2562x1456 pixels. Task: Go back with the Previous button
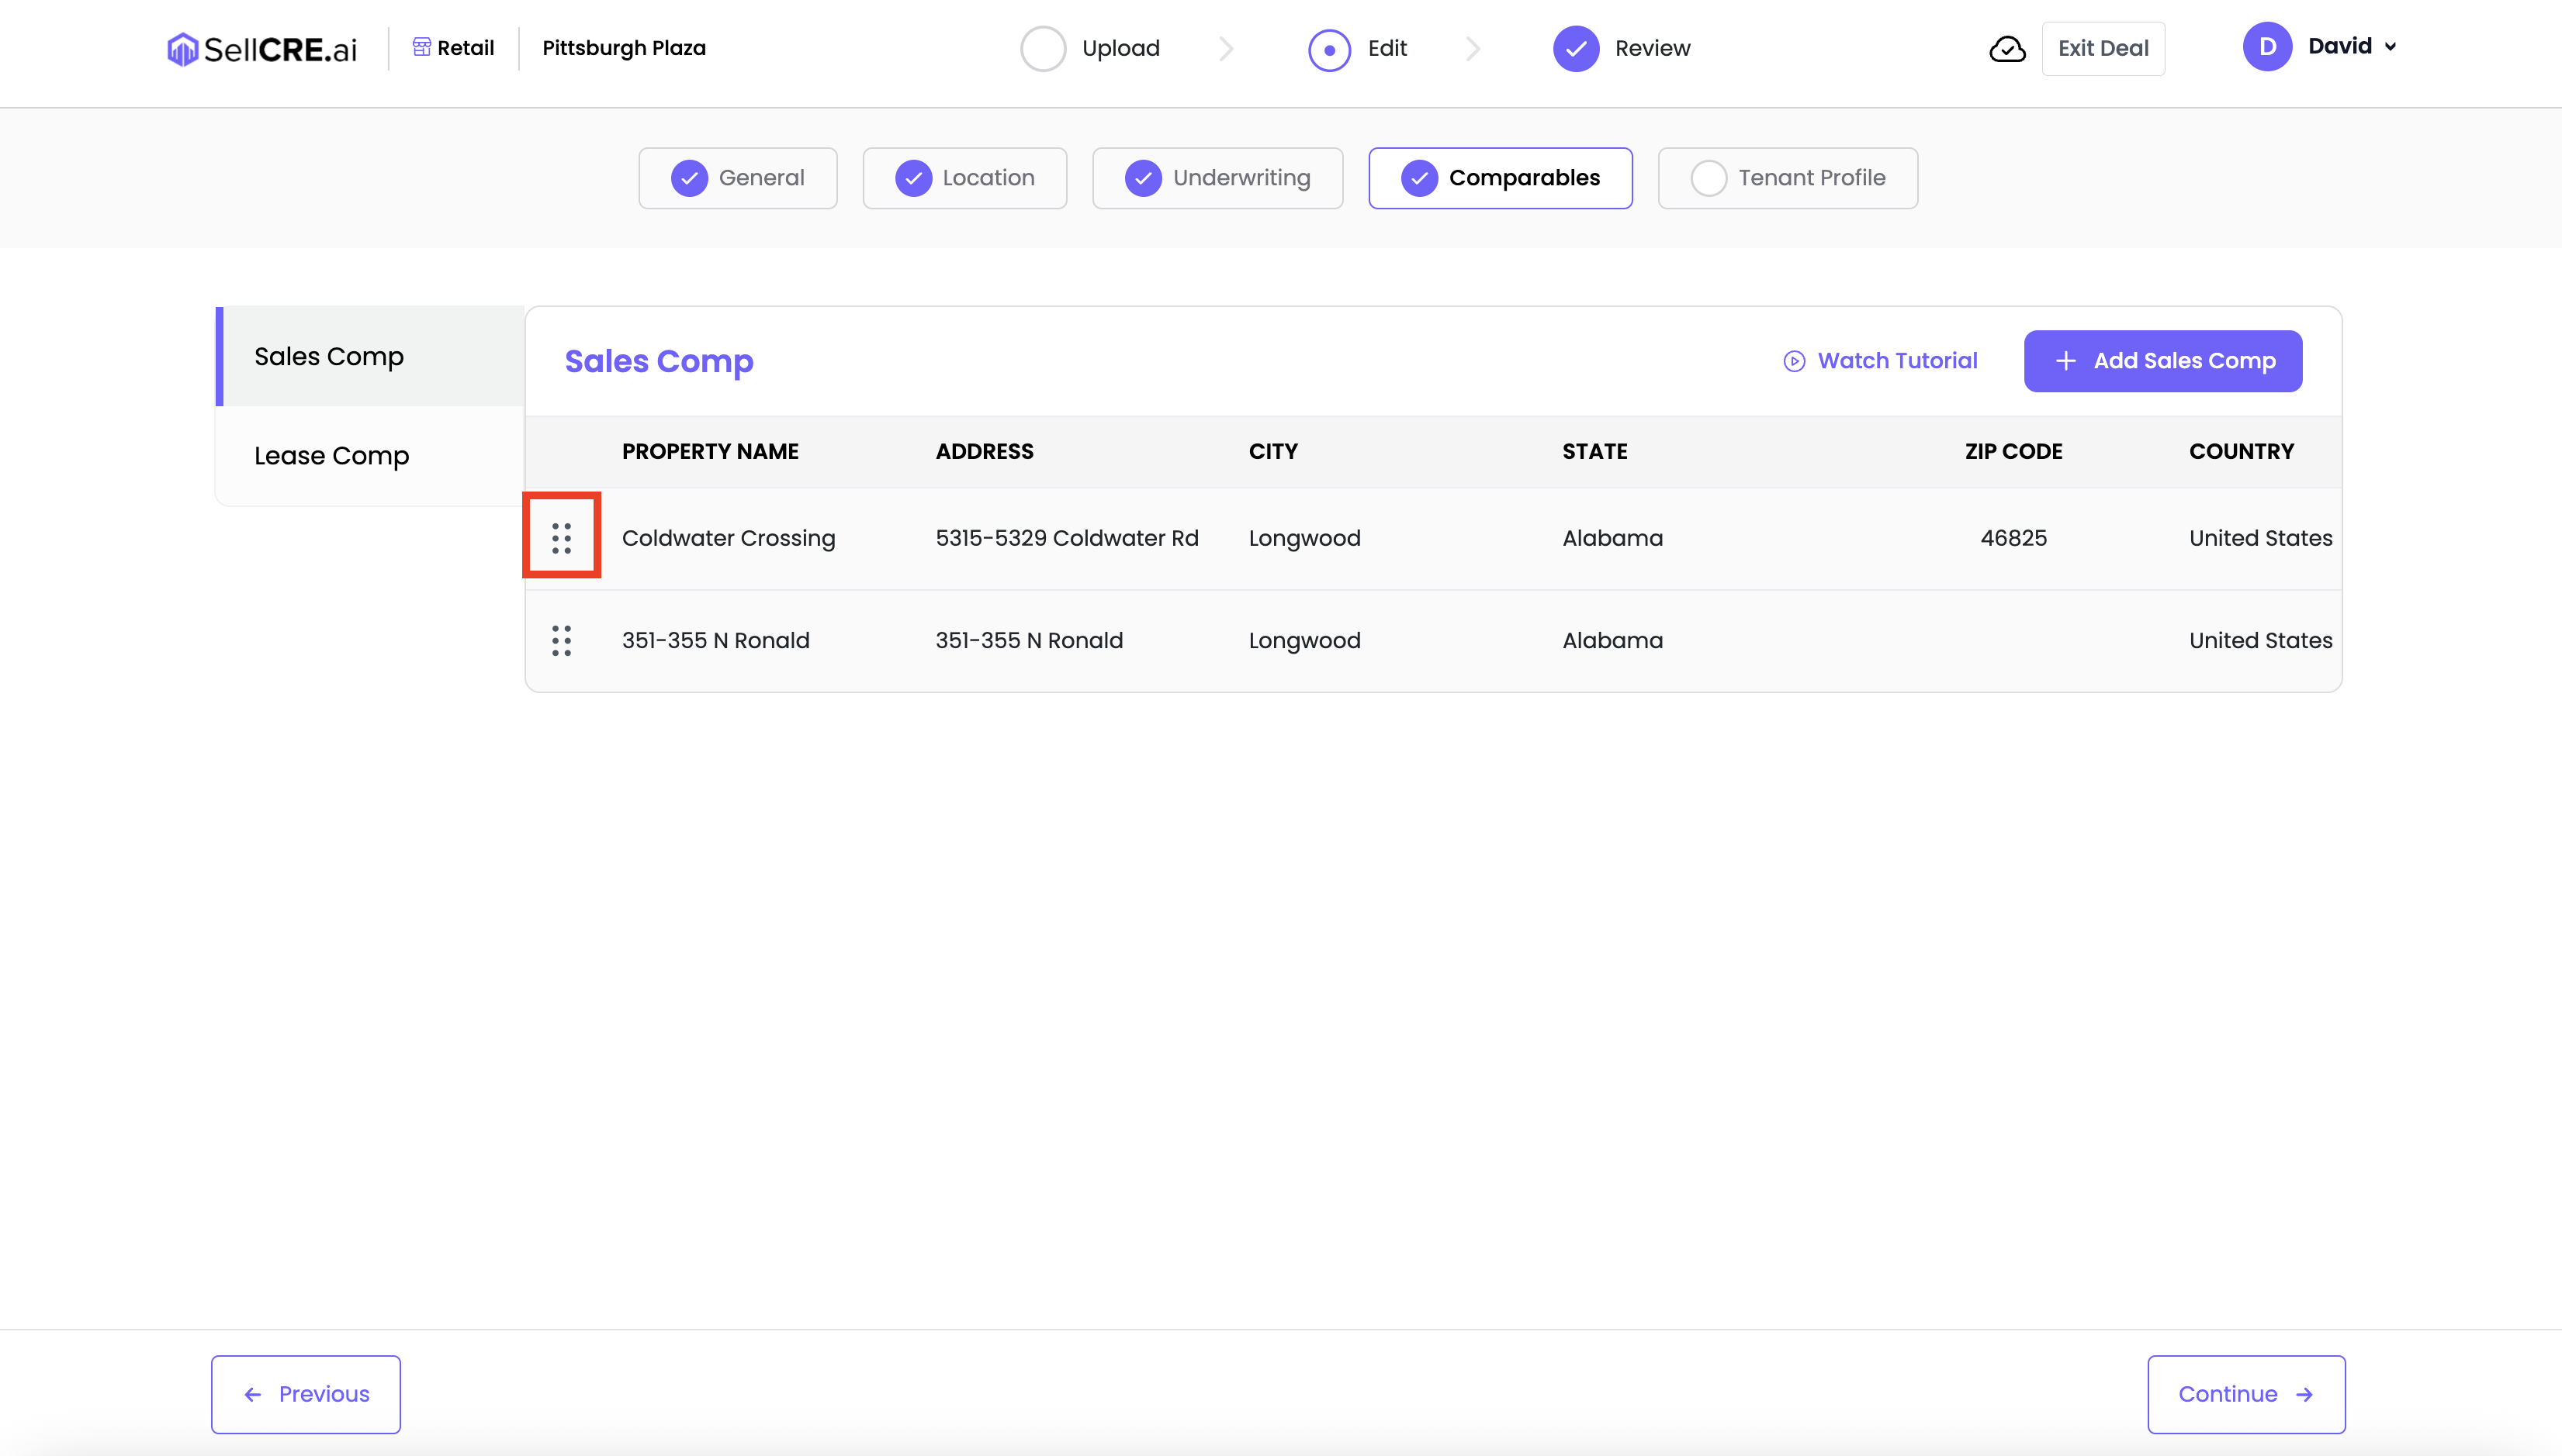point(306,1394)
